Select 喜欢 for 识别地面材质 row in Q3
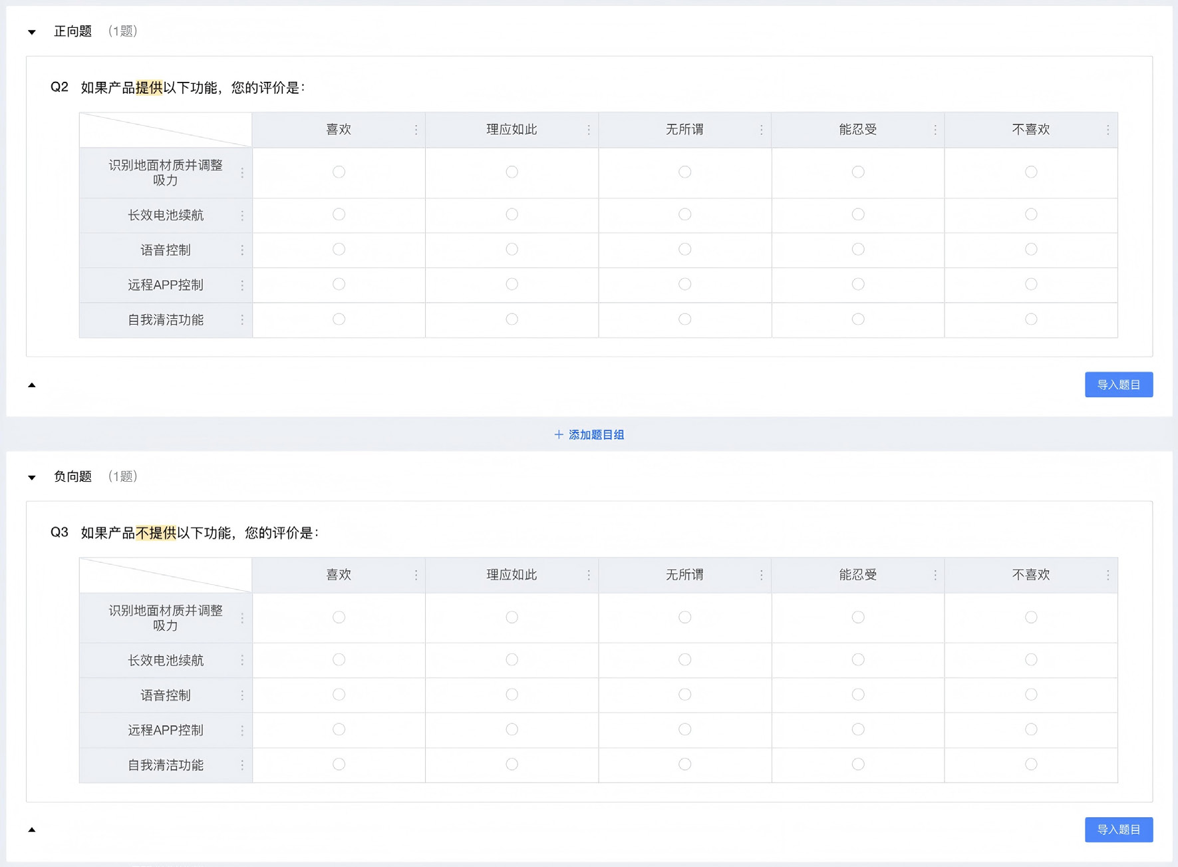 click(339, 617)
